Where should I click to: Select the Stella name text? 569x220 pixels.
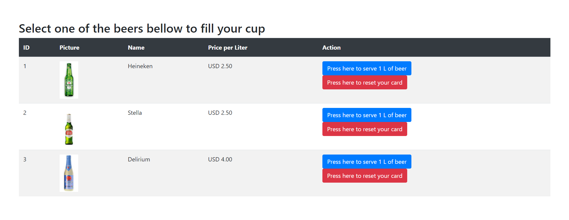pos(135,113)
